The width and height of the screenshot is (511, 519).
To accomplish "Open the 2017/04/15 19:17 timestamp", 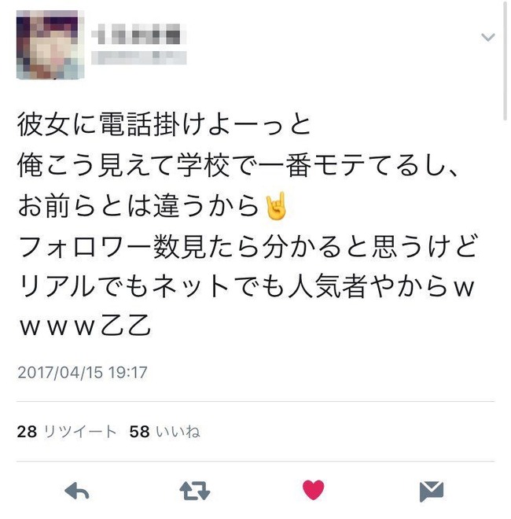I will (83, 373).
